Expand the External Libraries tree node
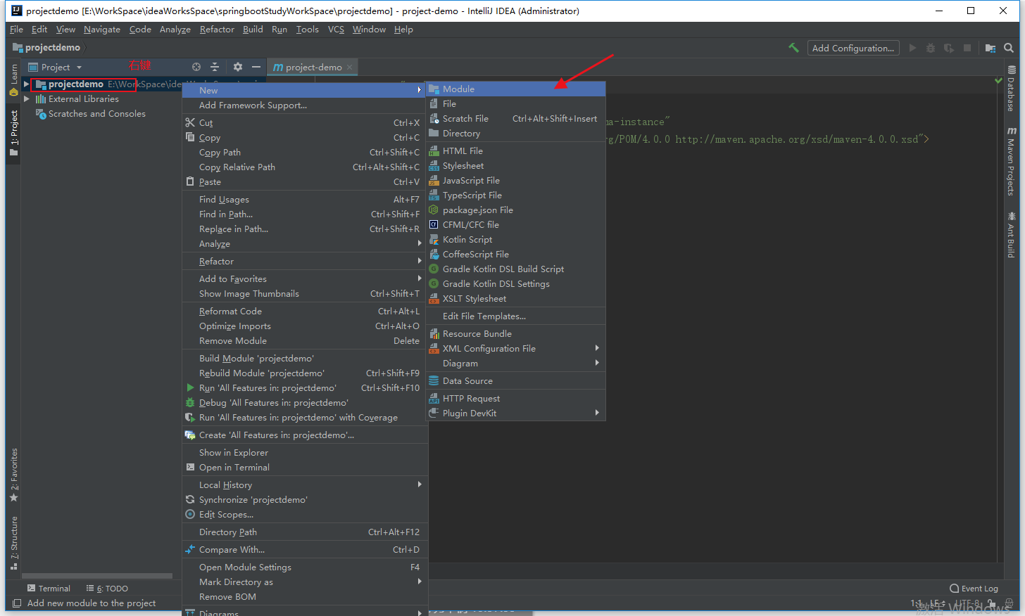This screenshot has height=616, width=1025. [x=27, y=99]
